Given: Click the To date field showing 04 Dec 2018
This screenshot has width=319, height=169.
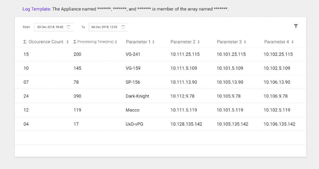Looking at the screenshot, I should [x=104, y=27].
